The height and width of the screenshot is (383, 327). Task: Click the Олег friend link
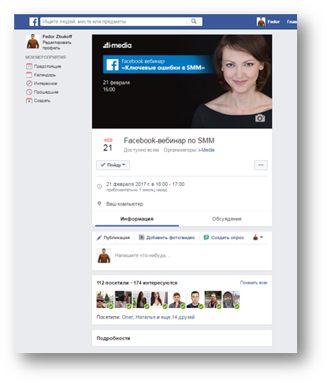pos(128,318)
